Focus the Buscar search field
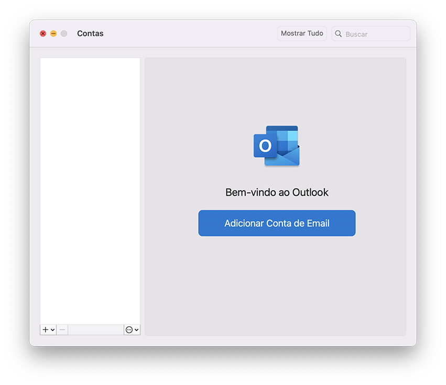Viewport: 446px width, 385px height. tap(371, 34)
